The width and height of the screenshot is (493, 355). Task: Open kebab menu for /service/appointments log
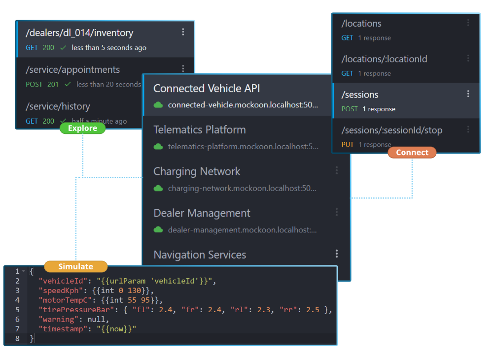(x=183, y=68)
